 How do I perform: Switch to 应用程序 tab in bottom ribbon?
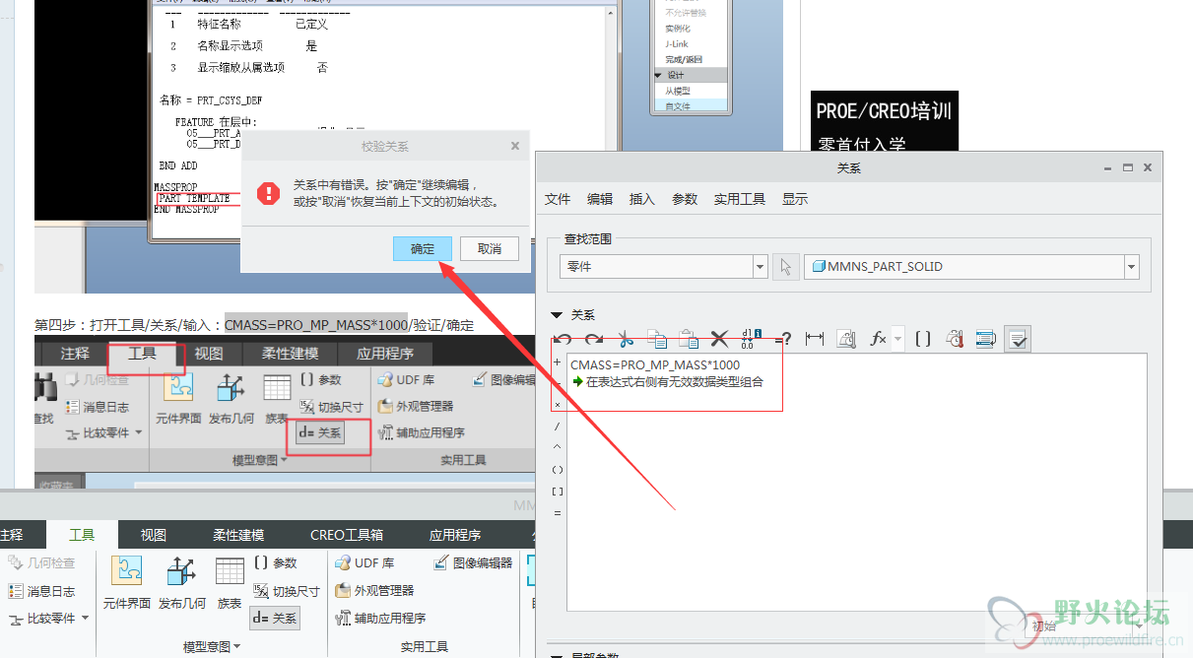(455, 535)
